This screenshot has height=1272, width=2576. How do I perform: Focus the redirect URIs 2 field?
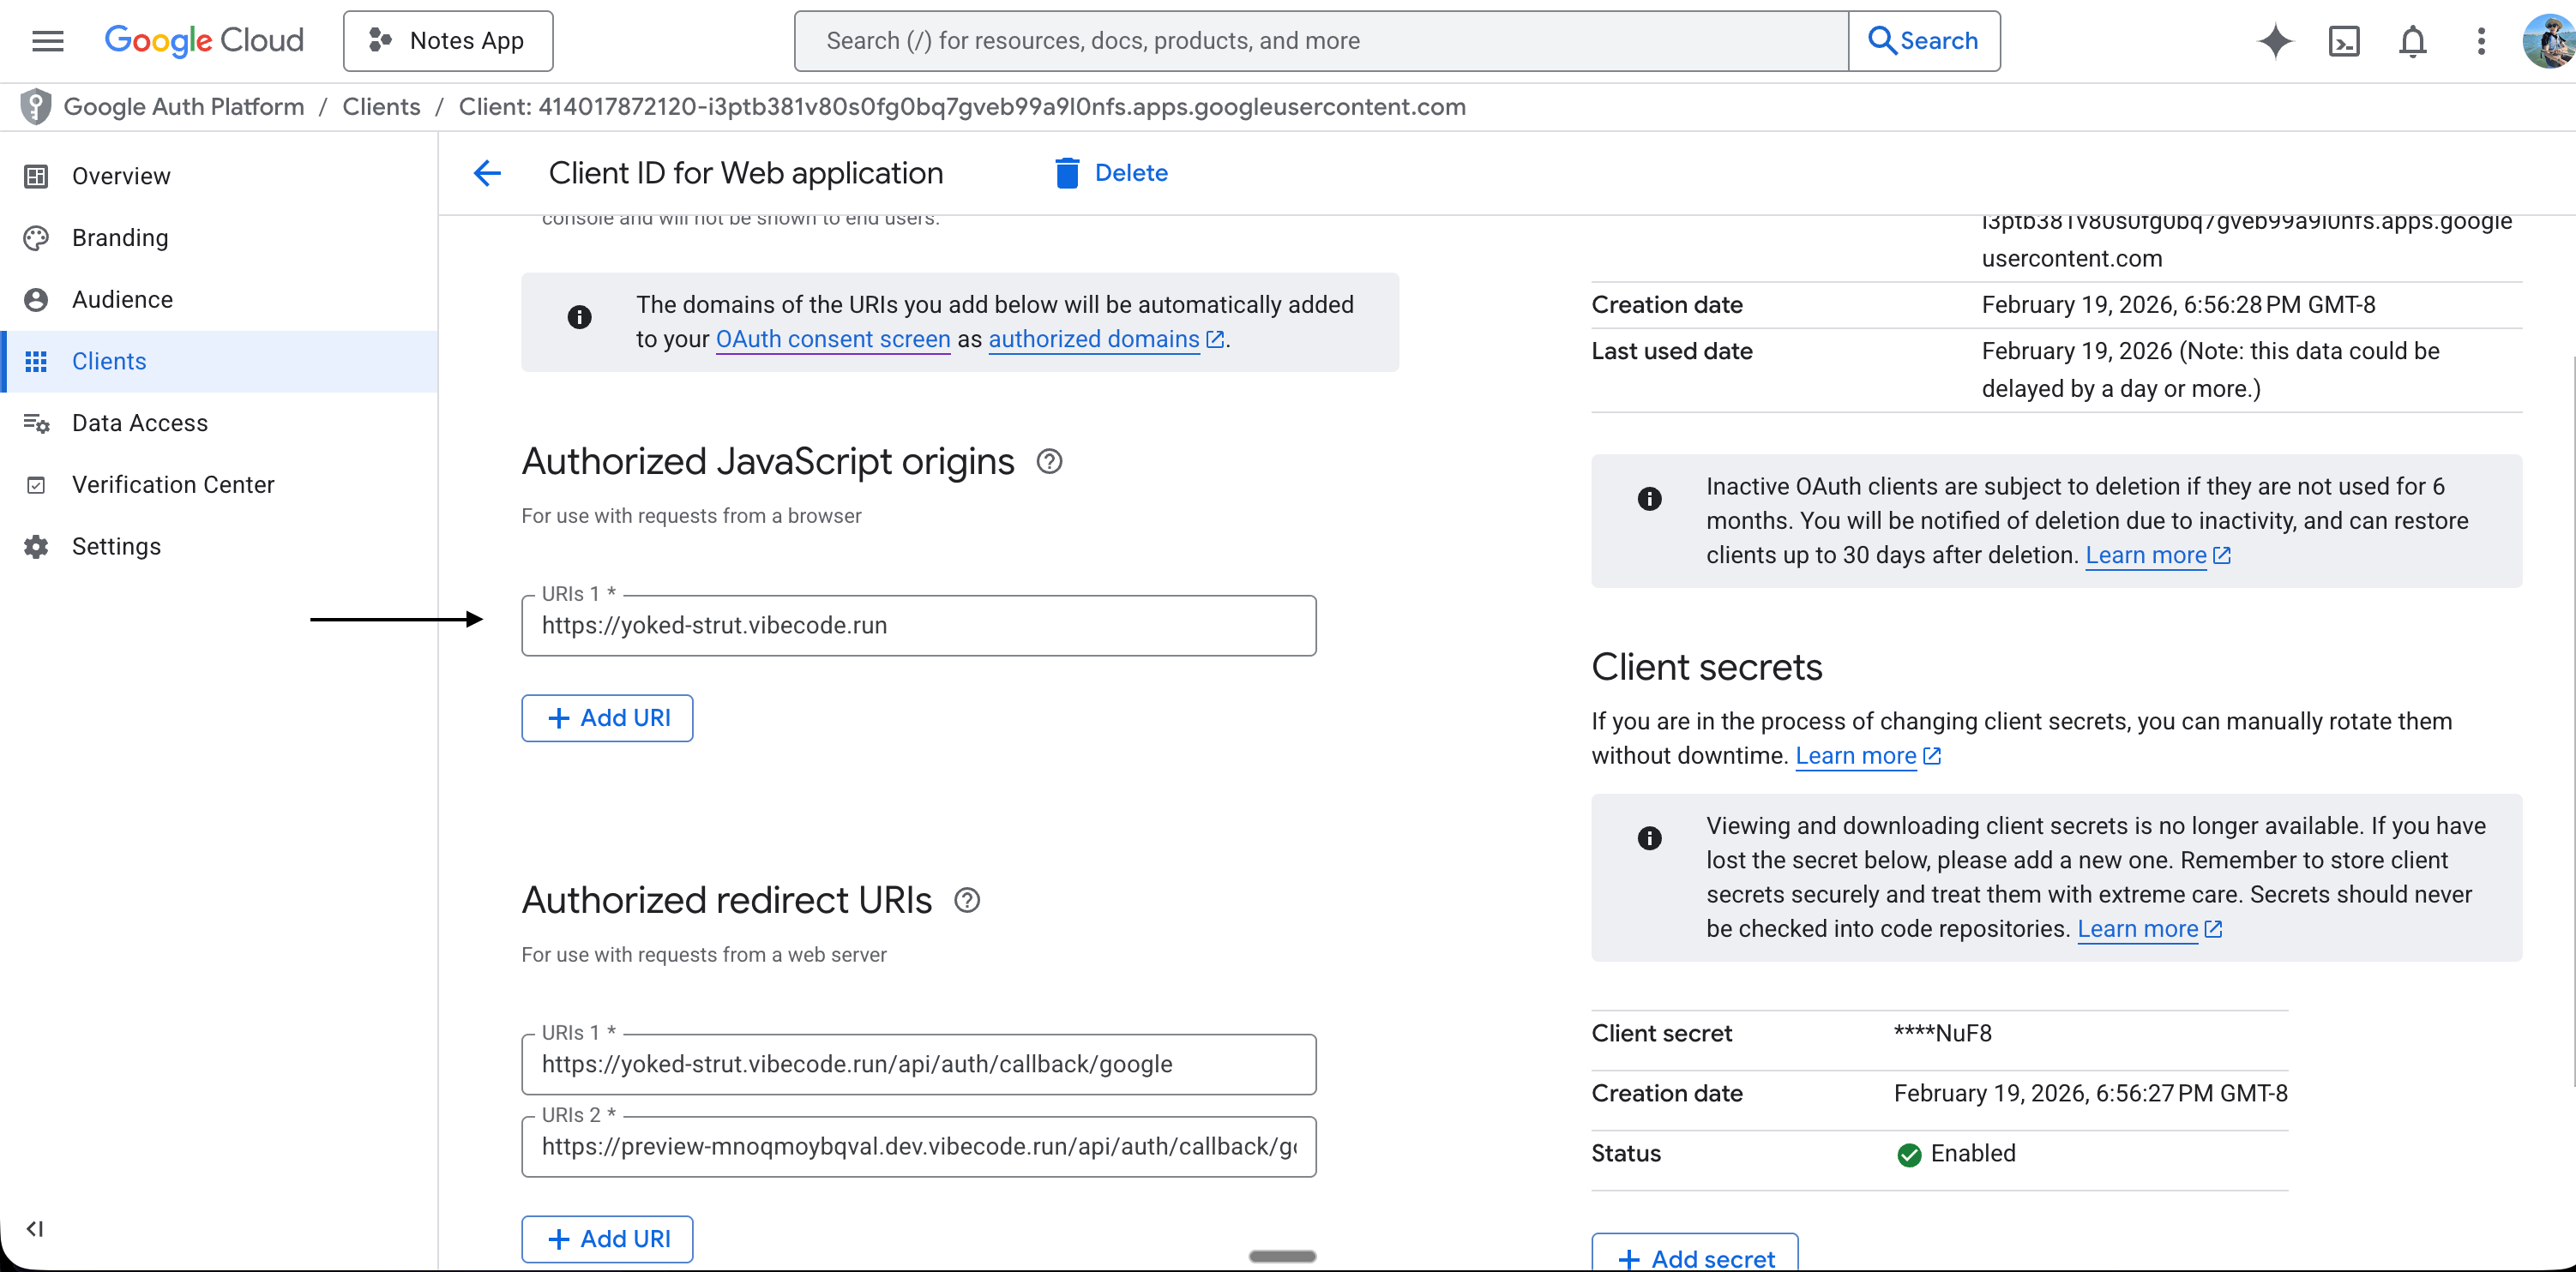[918, 1146]
